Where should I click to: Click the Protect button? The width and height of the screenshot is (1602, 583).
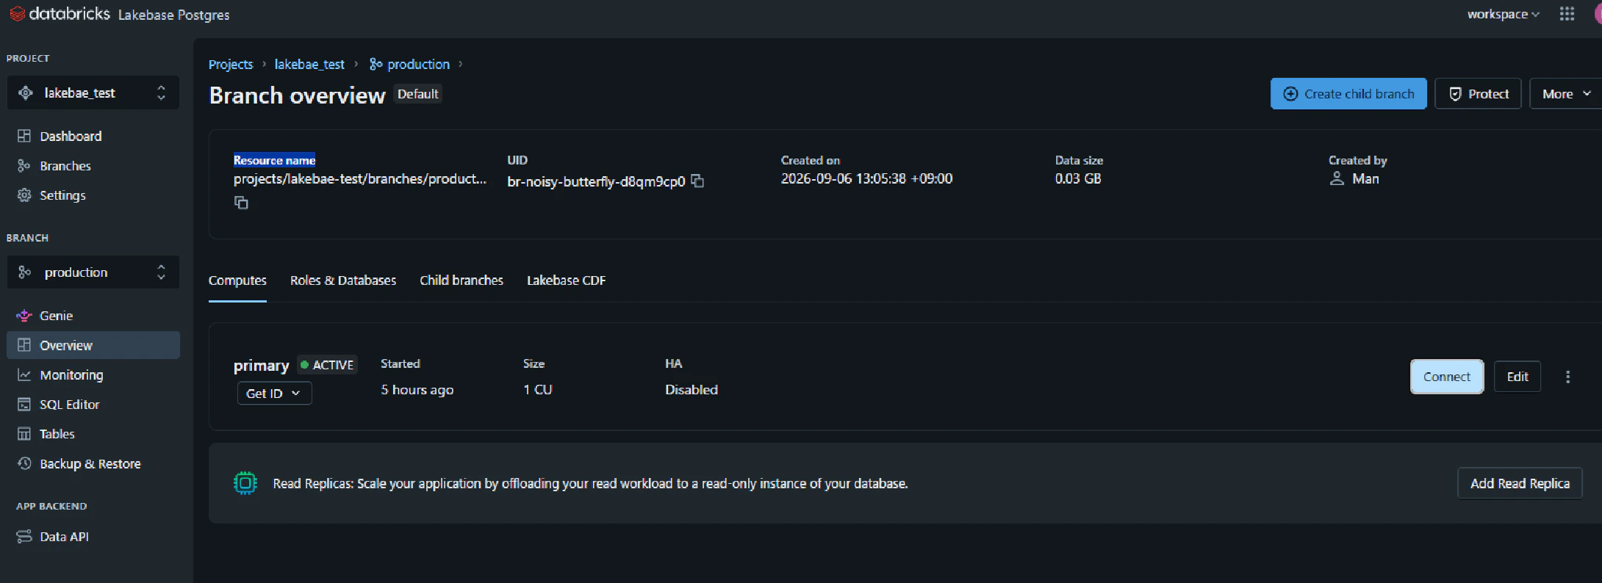point(1478,94)
